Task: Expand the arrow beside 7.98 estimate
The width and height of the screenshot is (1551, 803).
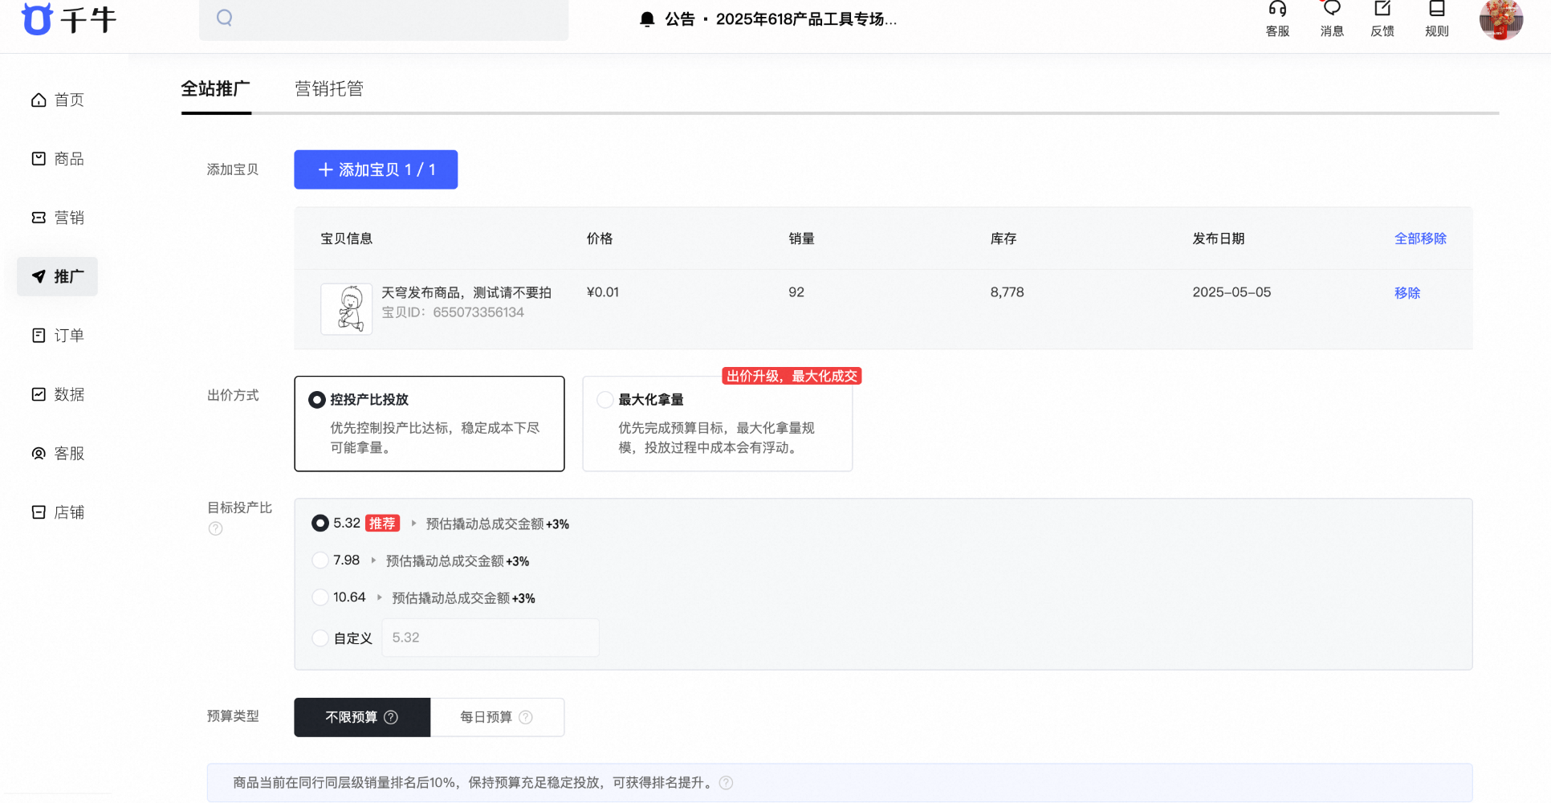Action: pos(373,560)
